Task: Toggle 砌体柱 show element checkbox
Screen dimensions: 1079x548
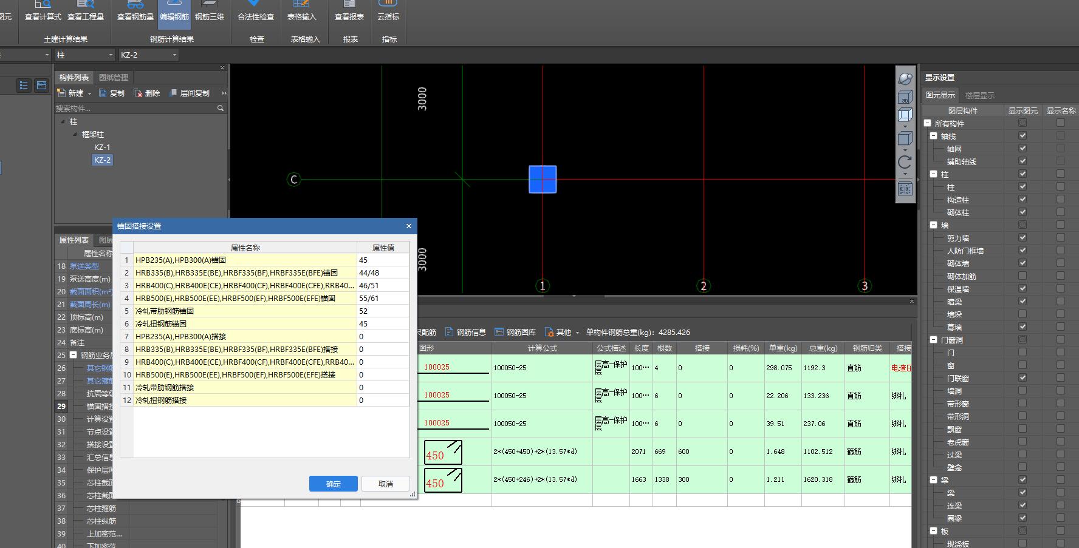Action: click(x=1022, y=212)
